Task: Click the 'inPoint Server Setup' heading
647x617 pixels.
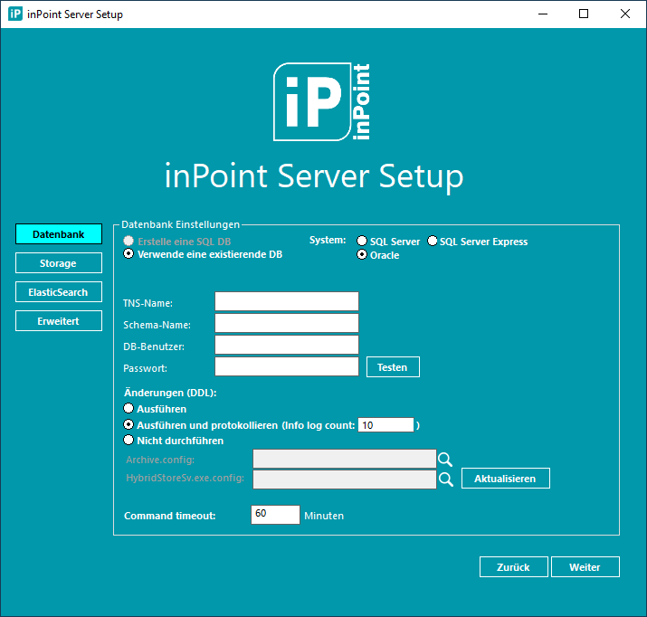Action: tap(314, 176)
